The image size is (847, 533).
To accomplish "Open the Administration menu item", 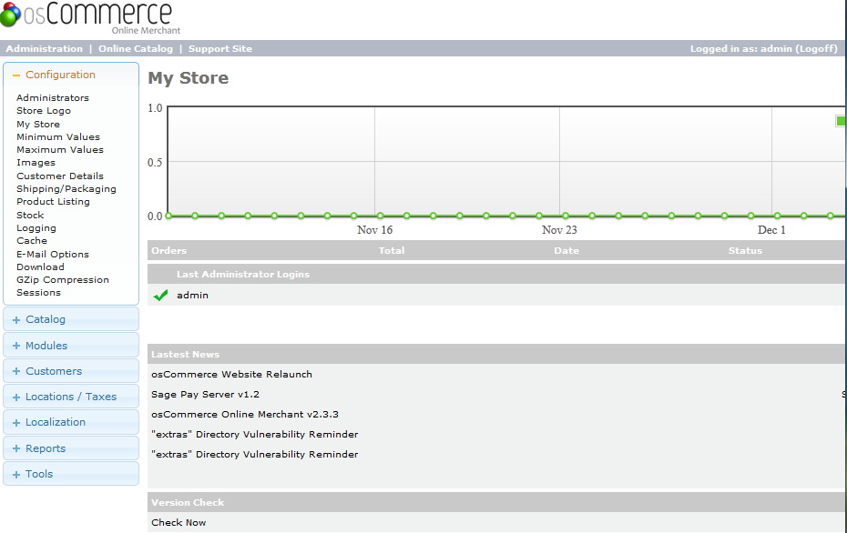I will [44, 49].
